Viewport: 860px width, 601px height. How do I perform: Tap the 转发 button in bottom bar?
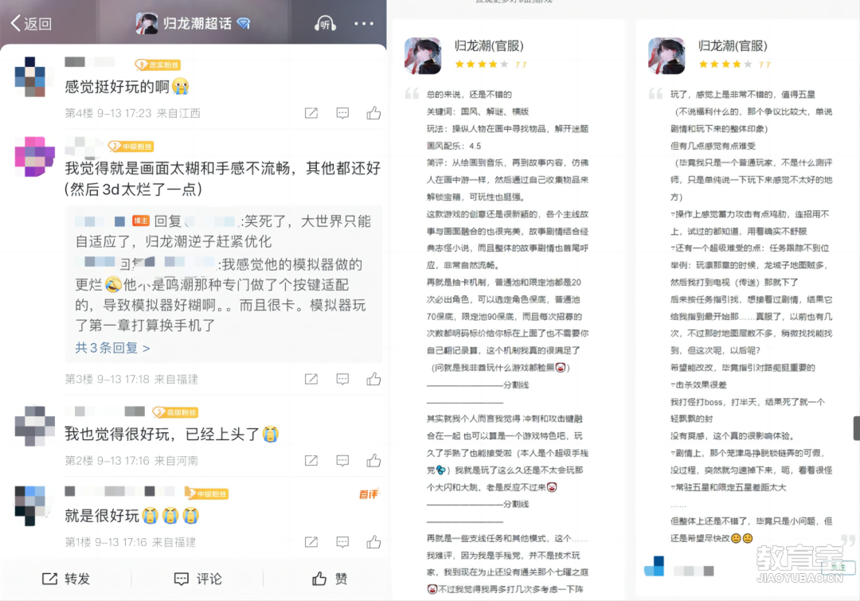pos(66,579)
